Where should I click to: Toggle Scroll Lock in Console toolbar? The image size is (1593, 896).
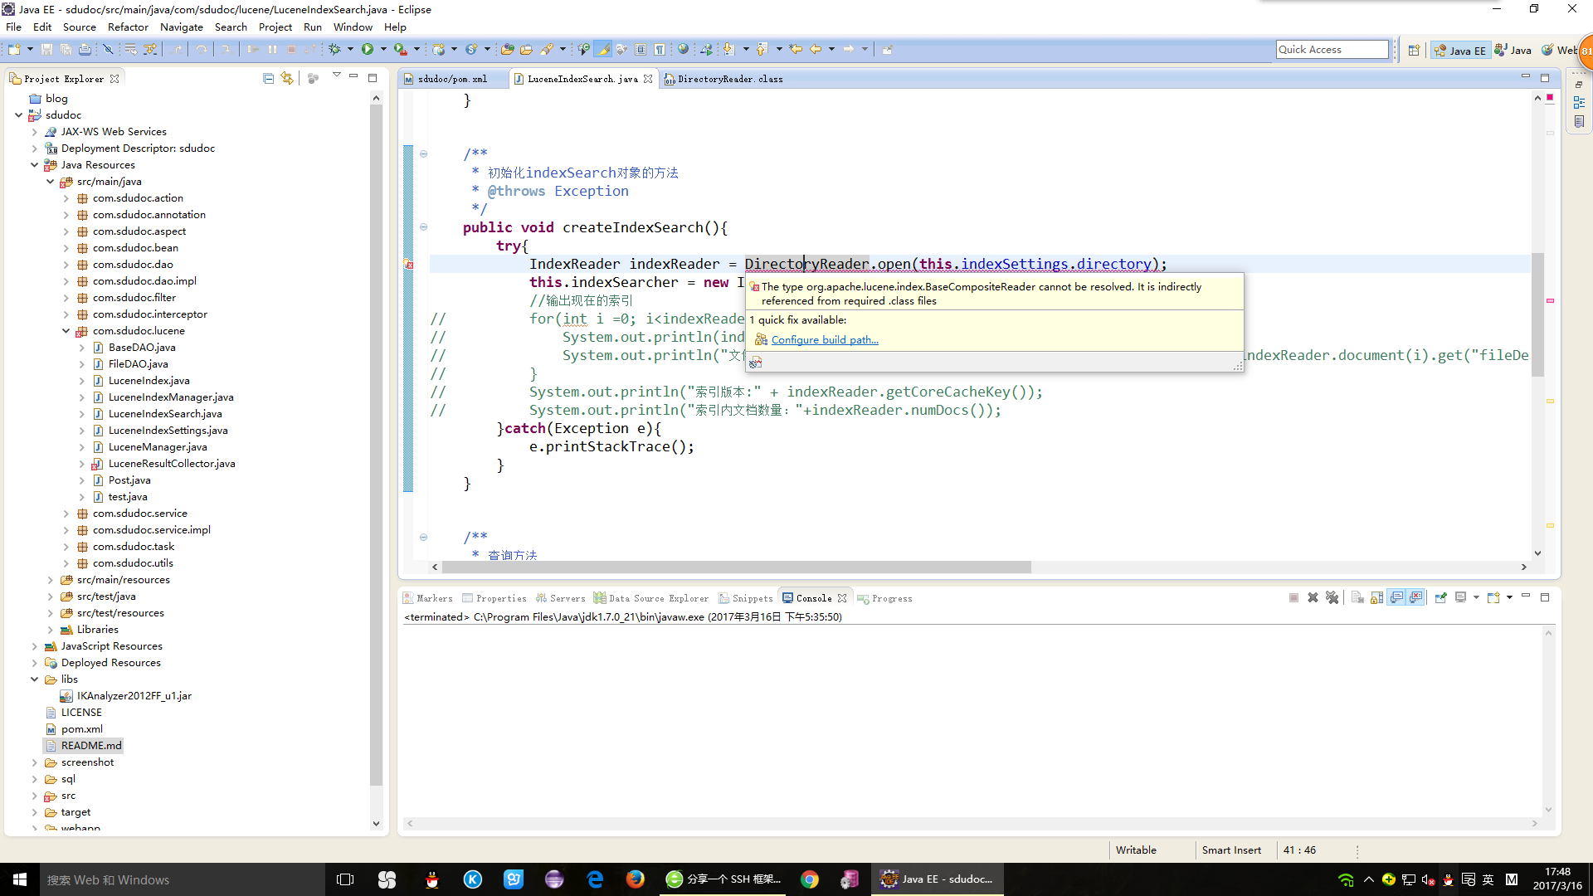pyautogui.click(x=1376, y=597)
